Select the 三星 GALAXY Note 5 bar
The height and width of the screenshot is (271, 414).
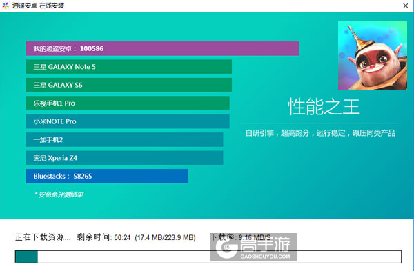coord(128,67)
